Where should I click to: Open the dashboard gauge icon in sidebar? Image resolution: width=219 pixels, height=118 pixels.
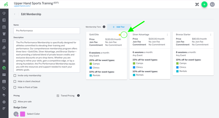pos(4,13)
